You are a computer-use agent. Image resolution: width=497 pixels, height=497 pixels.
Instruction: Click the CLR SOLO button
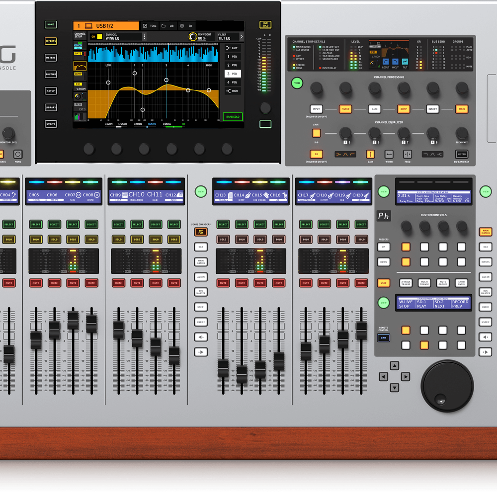pos(265,24)
